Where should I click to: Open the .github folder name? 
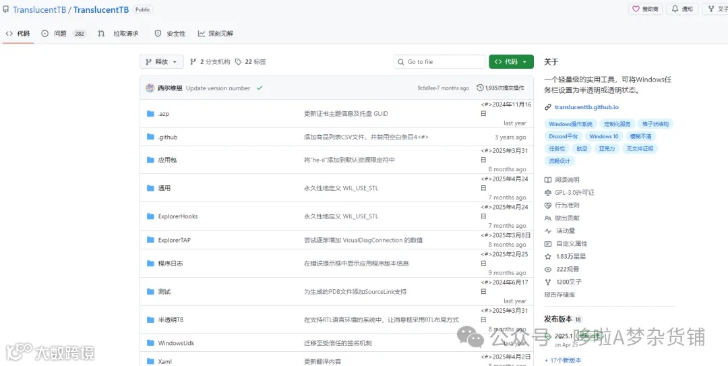[x=168, y=138]
